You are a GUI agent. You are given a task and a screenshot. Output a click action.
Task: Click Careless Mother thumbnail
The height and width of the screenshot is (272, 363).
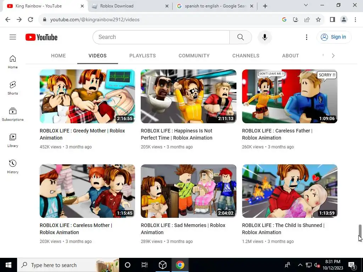(x=87, y=191)
